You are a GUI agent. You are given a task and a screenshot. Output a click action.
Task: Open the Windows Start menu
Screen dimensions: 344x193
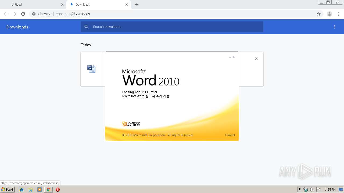point(7,190)
